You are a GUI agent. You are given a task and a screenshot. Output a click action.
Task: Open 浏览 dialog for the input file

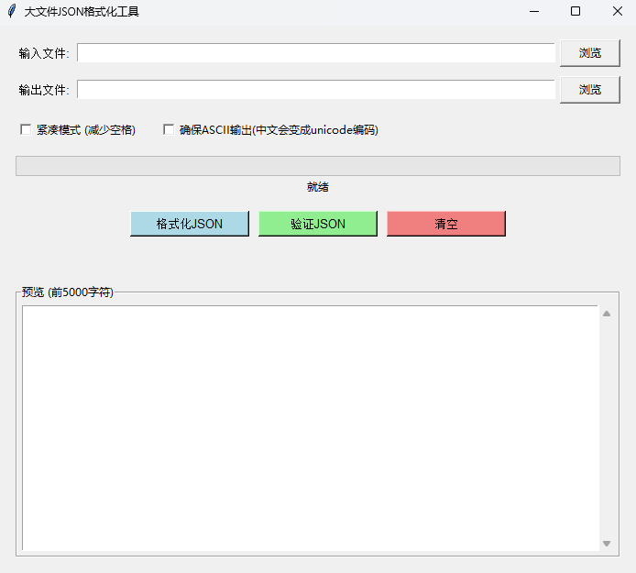[589, 53]
